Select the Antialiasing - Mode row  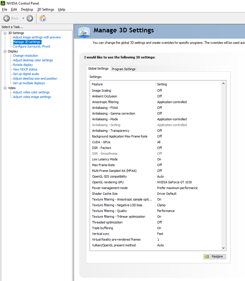click(x=155, y=119)
